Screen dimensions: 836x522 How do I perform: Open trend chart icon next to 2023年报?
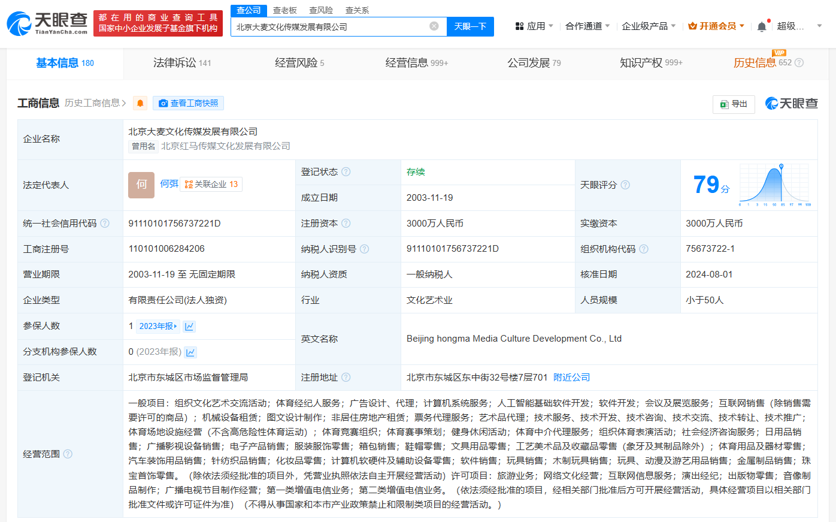[189, 327]
